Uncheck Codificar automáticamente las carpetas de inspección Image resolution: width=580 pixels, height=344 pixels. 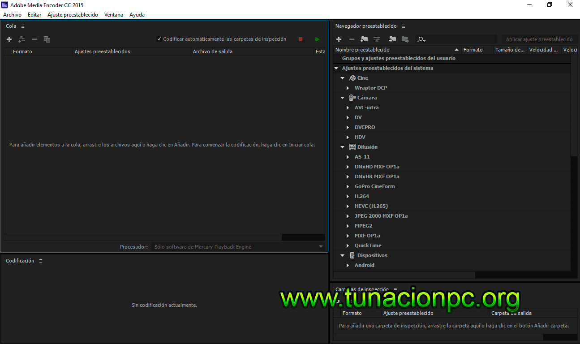click(159, 39)
